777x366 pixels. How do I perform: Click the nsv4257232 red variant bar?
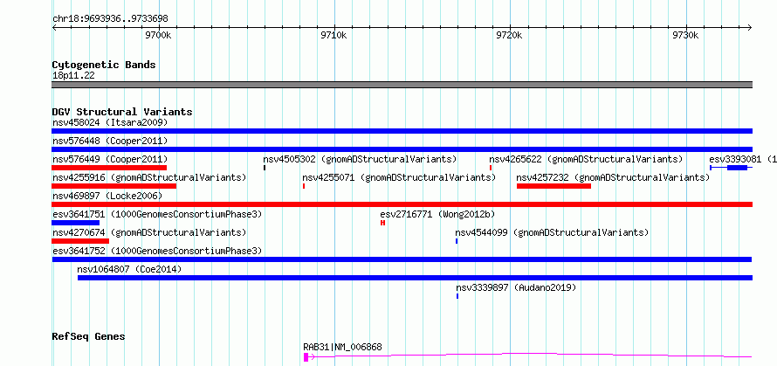click(x=554, y=186)
